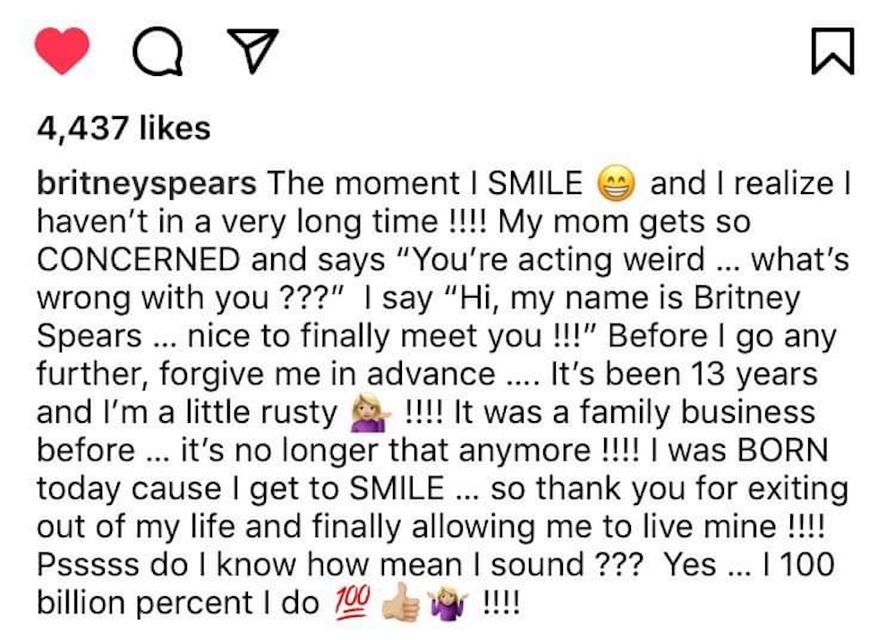The width and height of the screenshot is (895, 640).
Task: Click "Britney" name inside the quote
Action: click(x=747, y=299)
